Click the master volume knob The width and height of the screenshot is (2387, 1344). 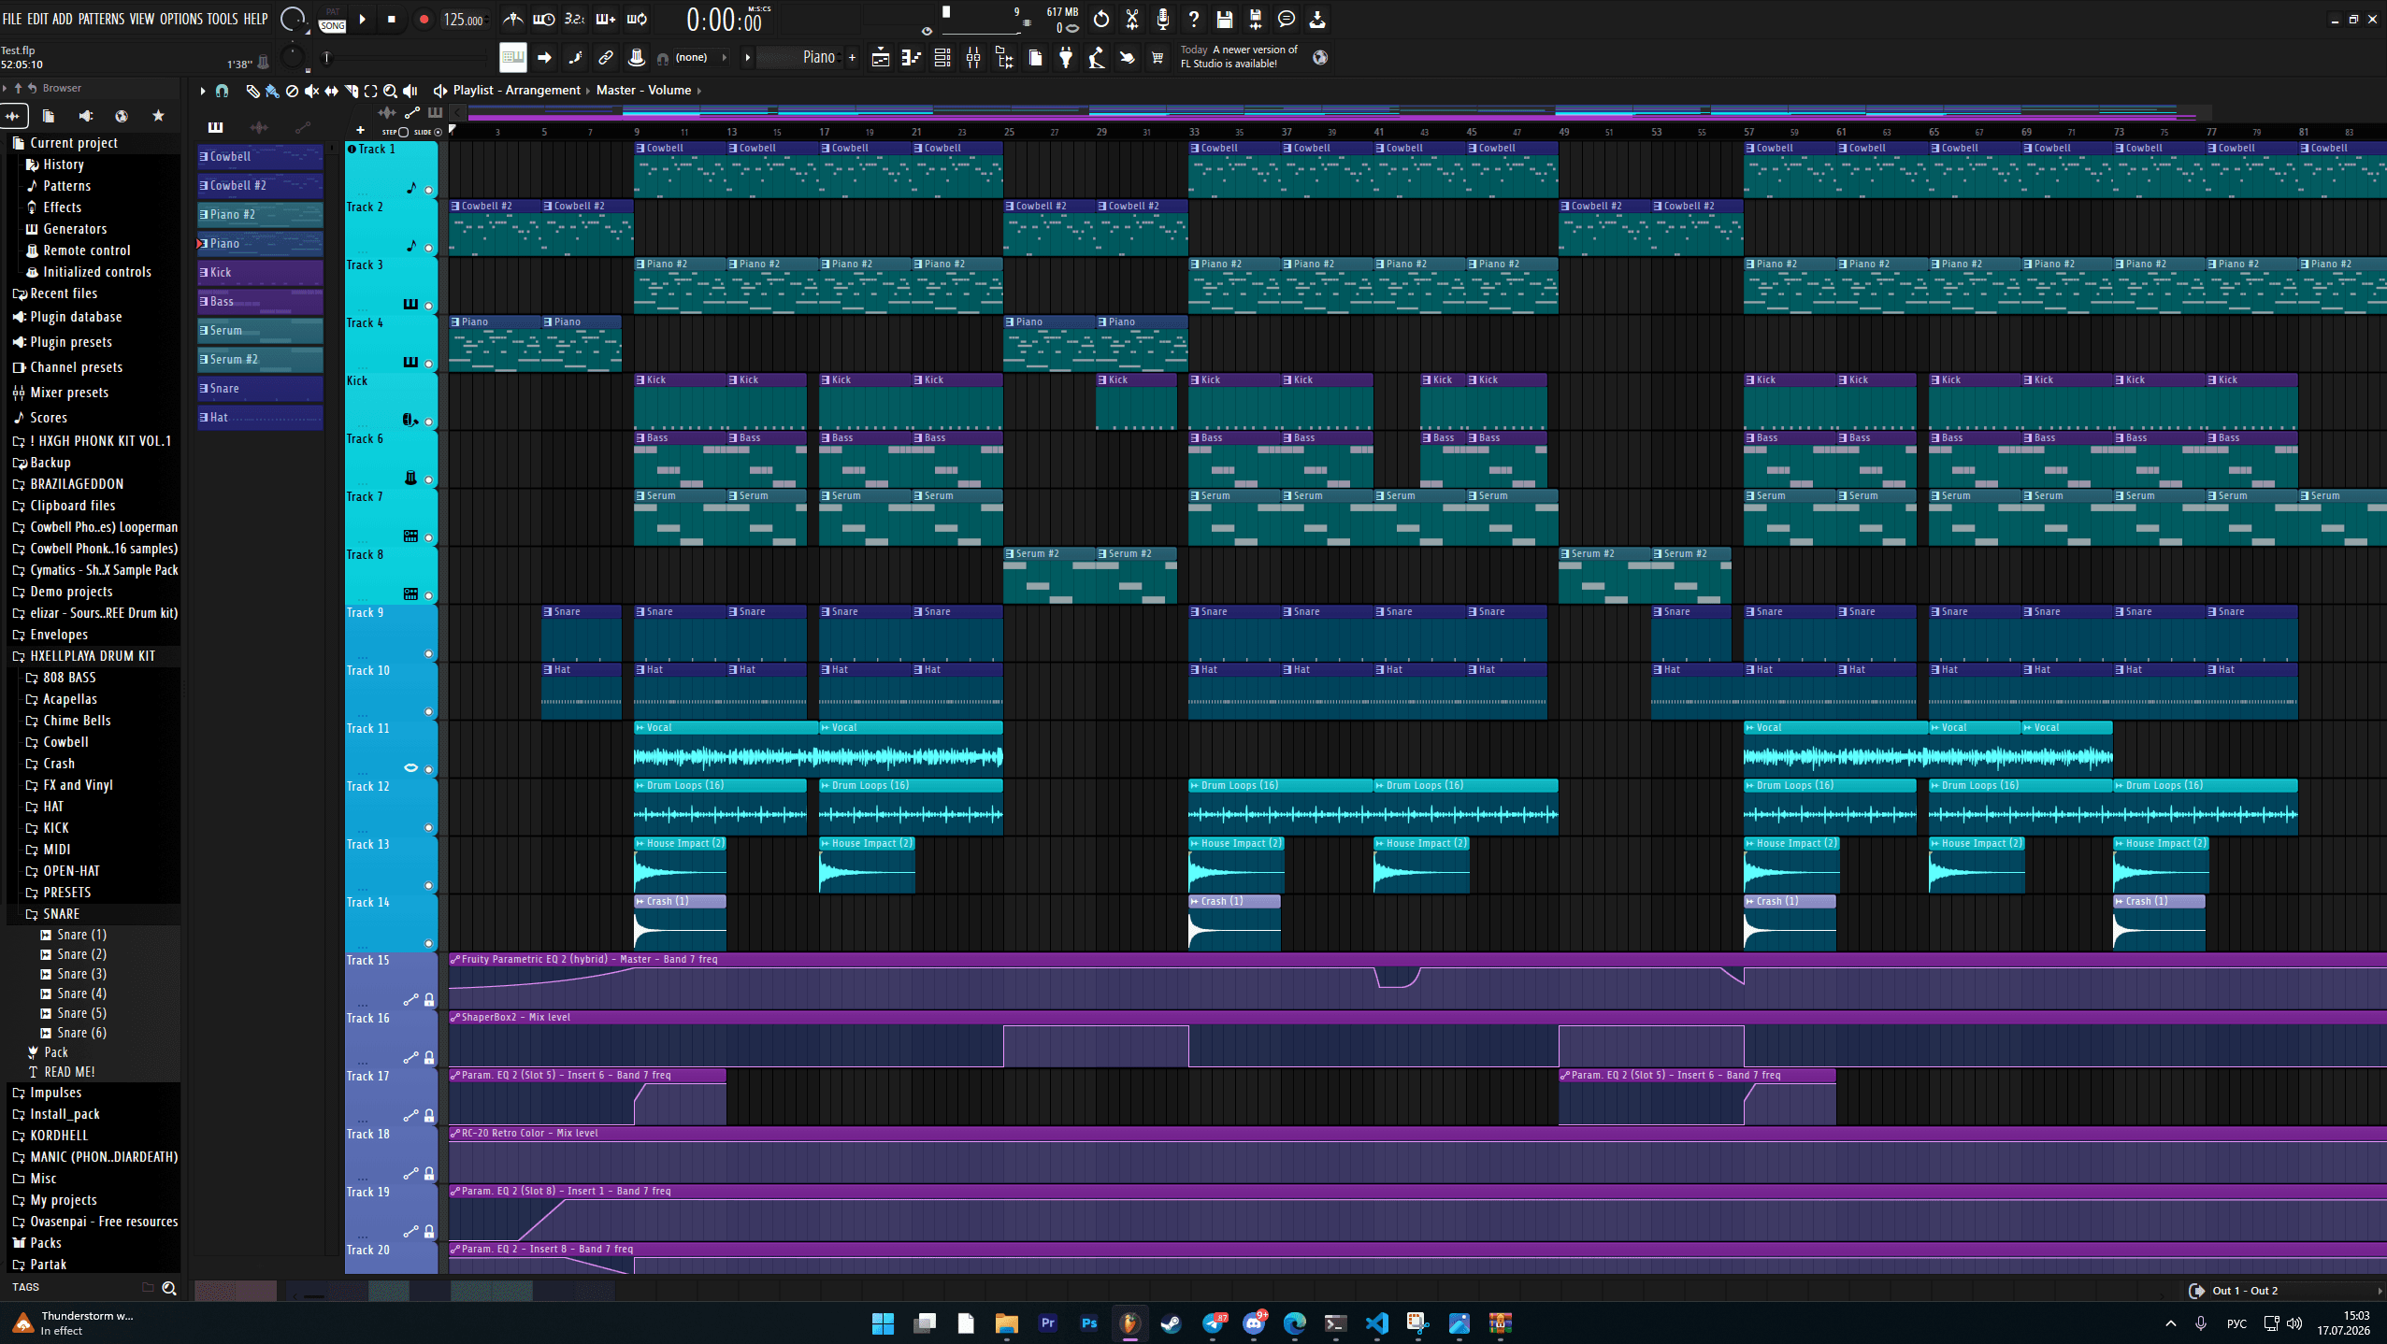pyautogui.click(x=294, y=19)
